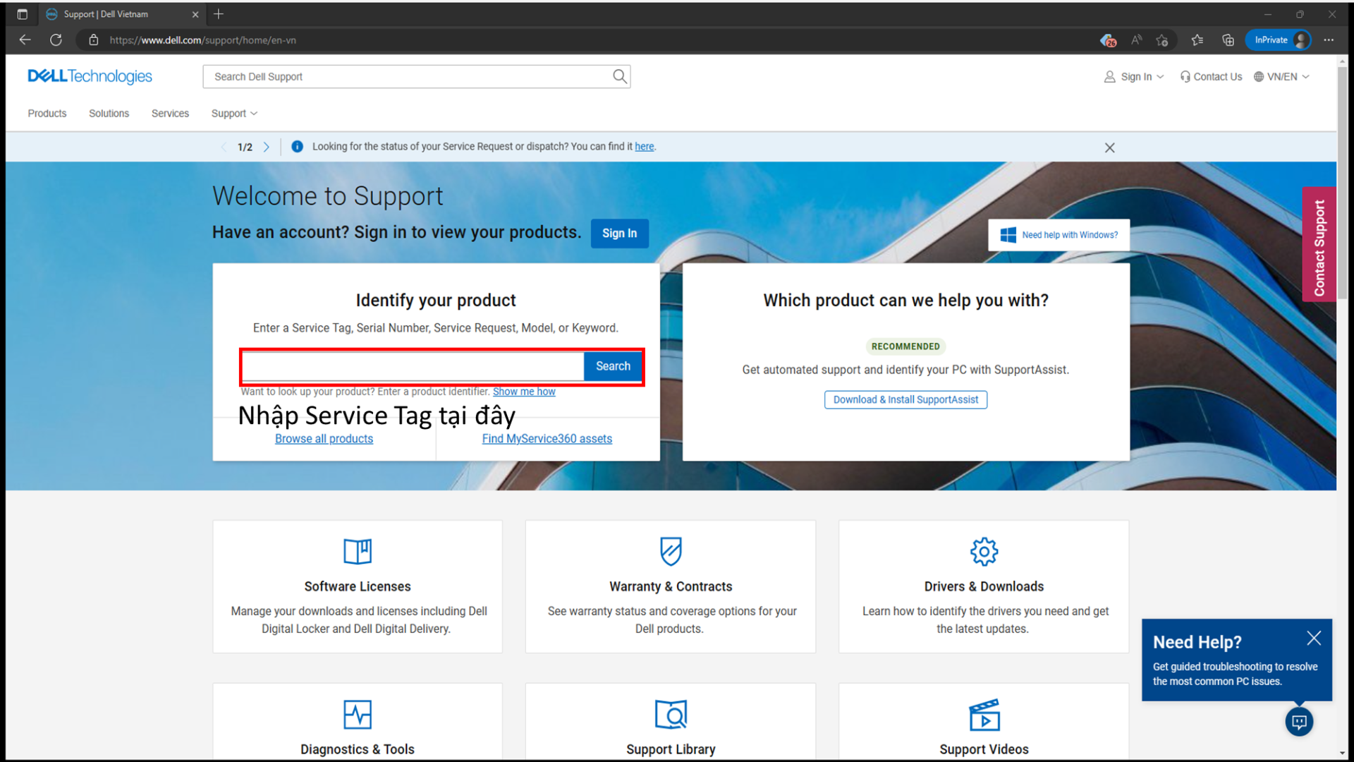
Task: Click the Drivers & Downloads gear icon
Action: coord(984,552)
